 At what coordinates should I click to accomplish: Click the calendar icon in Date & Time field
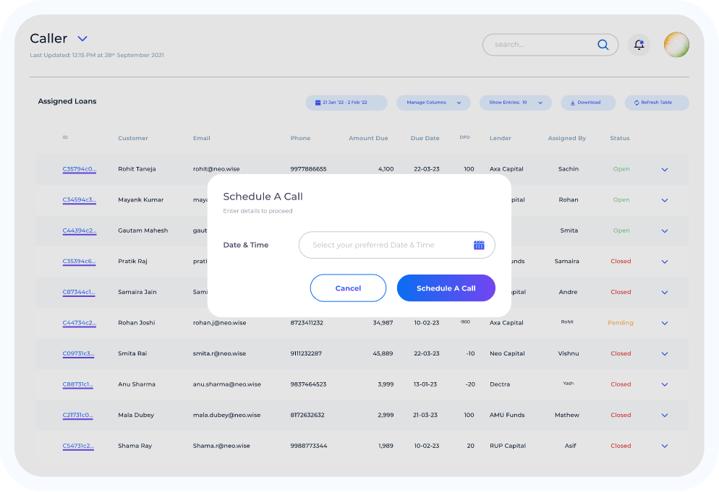pyautogui.click(x=479, y=245)
